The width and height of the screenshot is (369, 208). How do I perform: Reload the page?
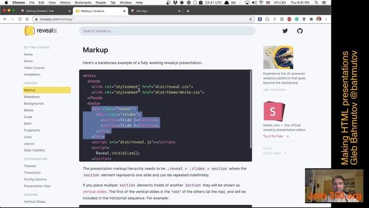tap(20, 19)
